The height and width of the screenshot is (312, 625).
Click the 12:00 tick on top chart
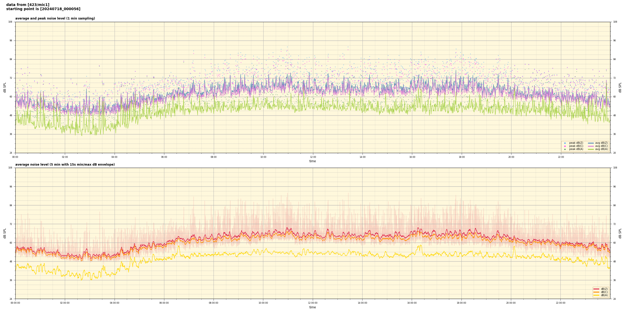point(313,157)
